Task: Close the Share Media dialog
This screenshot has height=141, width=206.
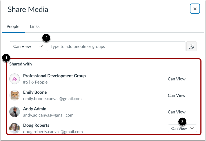Action: pyautogui.click(x=195, y=9)
